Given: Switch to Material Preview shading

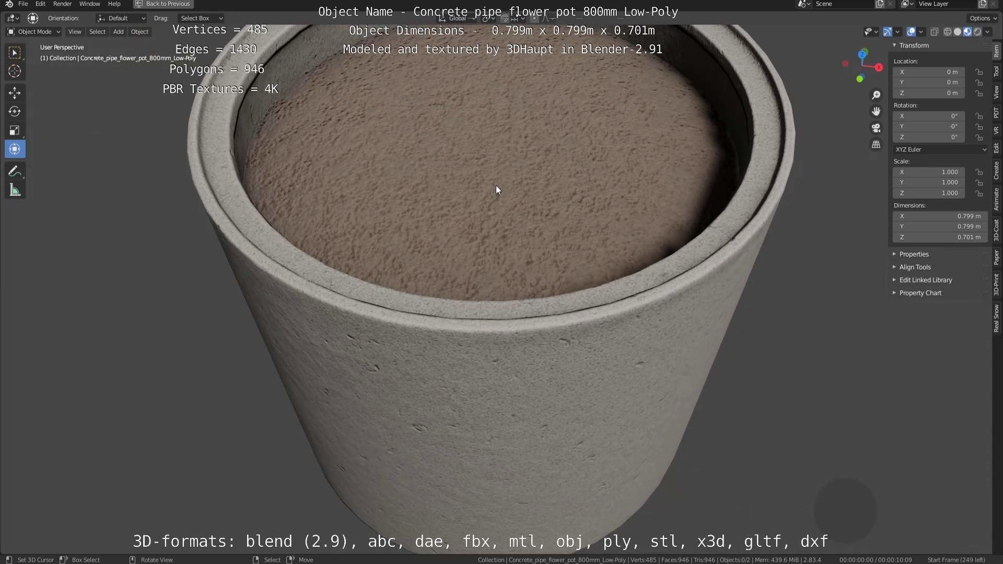Looking at the screenshot, I should click(x=967, y=32).
